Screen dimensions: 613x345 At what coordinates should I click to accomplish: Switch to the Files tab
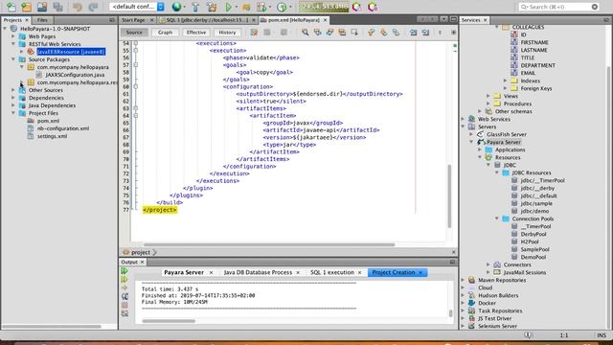[x=42, y=20]
